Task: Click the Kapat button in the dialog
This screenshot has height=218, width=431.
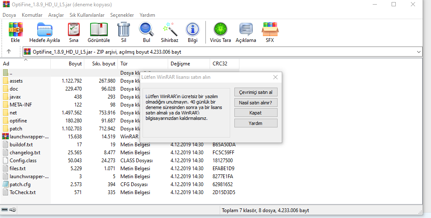Action: [x=256, y=113]
